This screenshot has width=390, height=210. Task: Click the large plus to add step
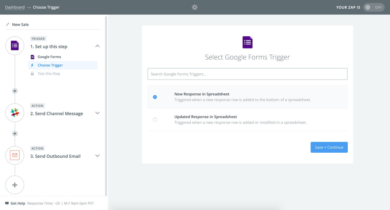coord(15,185)
